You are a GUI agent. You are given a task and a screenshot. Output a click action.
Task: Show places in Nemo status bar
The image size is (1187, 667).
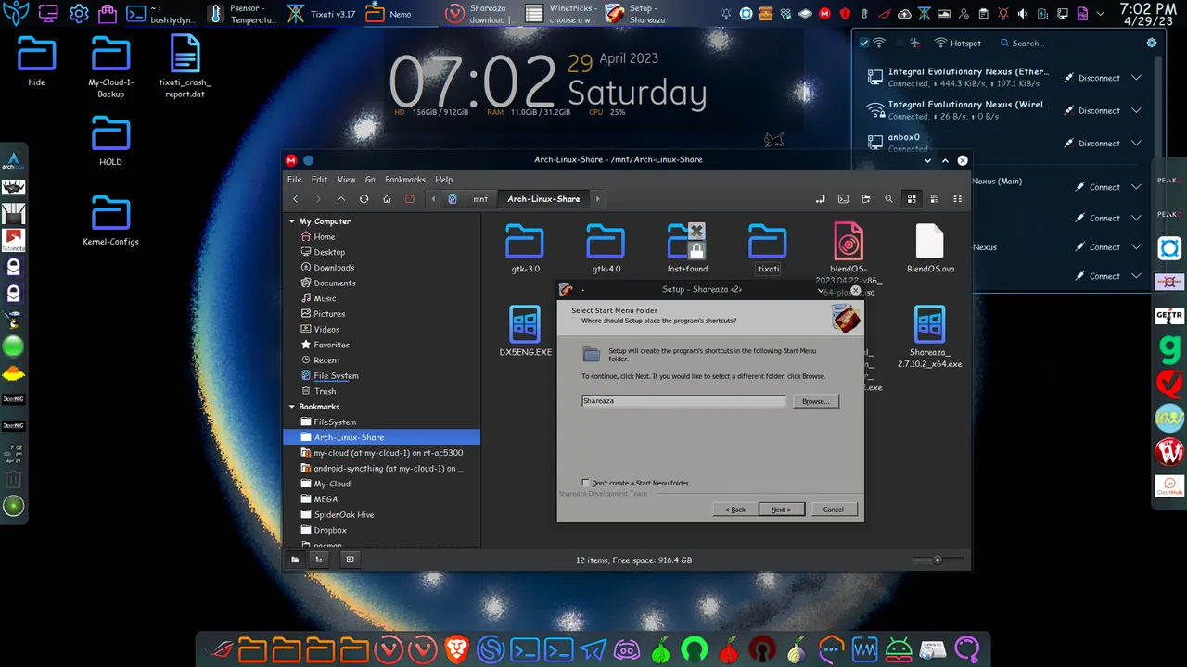[x=295, y=560]
